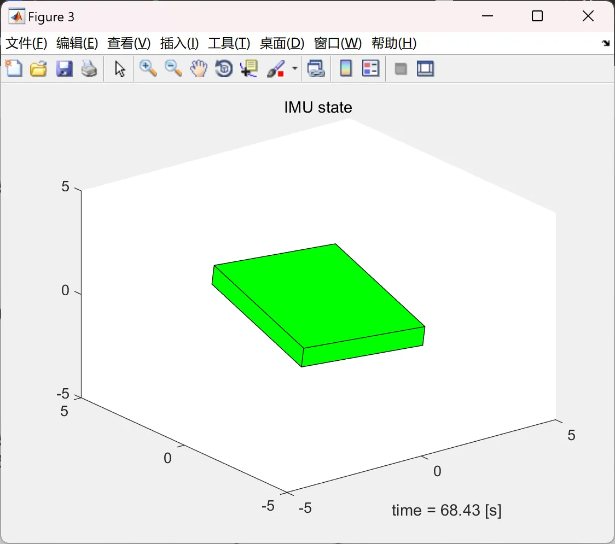Open the 桌面(D) menu
This screenshot has height=544, width=615.
point(282,43)
